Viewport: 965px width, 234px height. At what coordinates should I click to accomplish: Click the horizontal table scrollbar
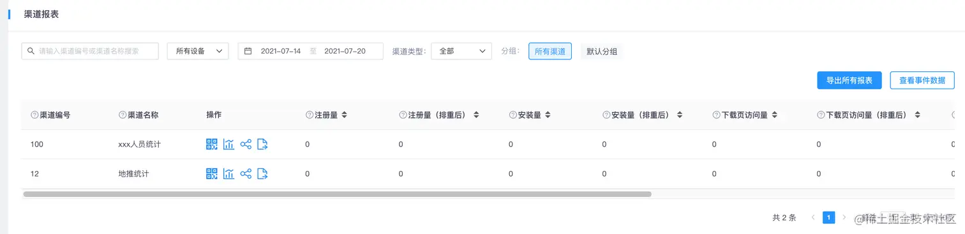pyautogui.click(x=337, y=194)
